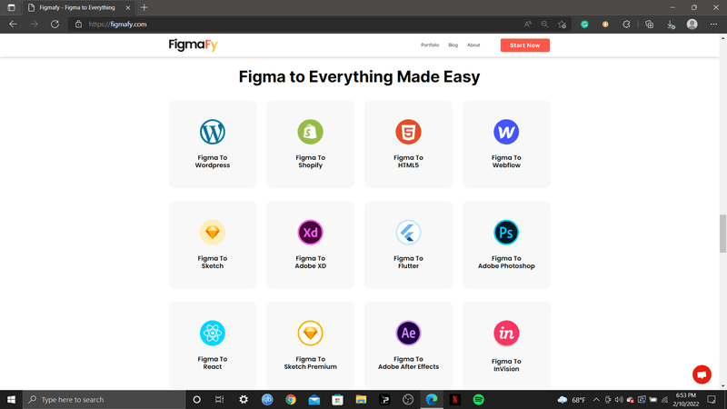Click the figmafy.com address bar
Screen dimensions: 727x409
click(297, 25)
